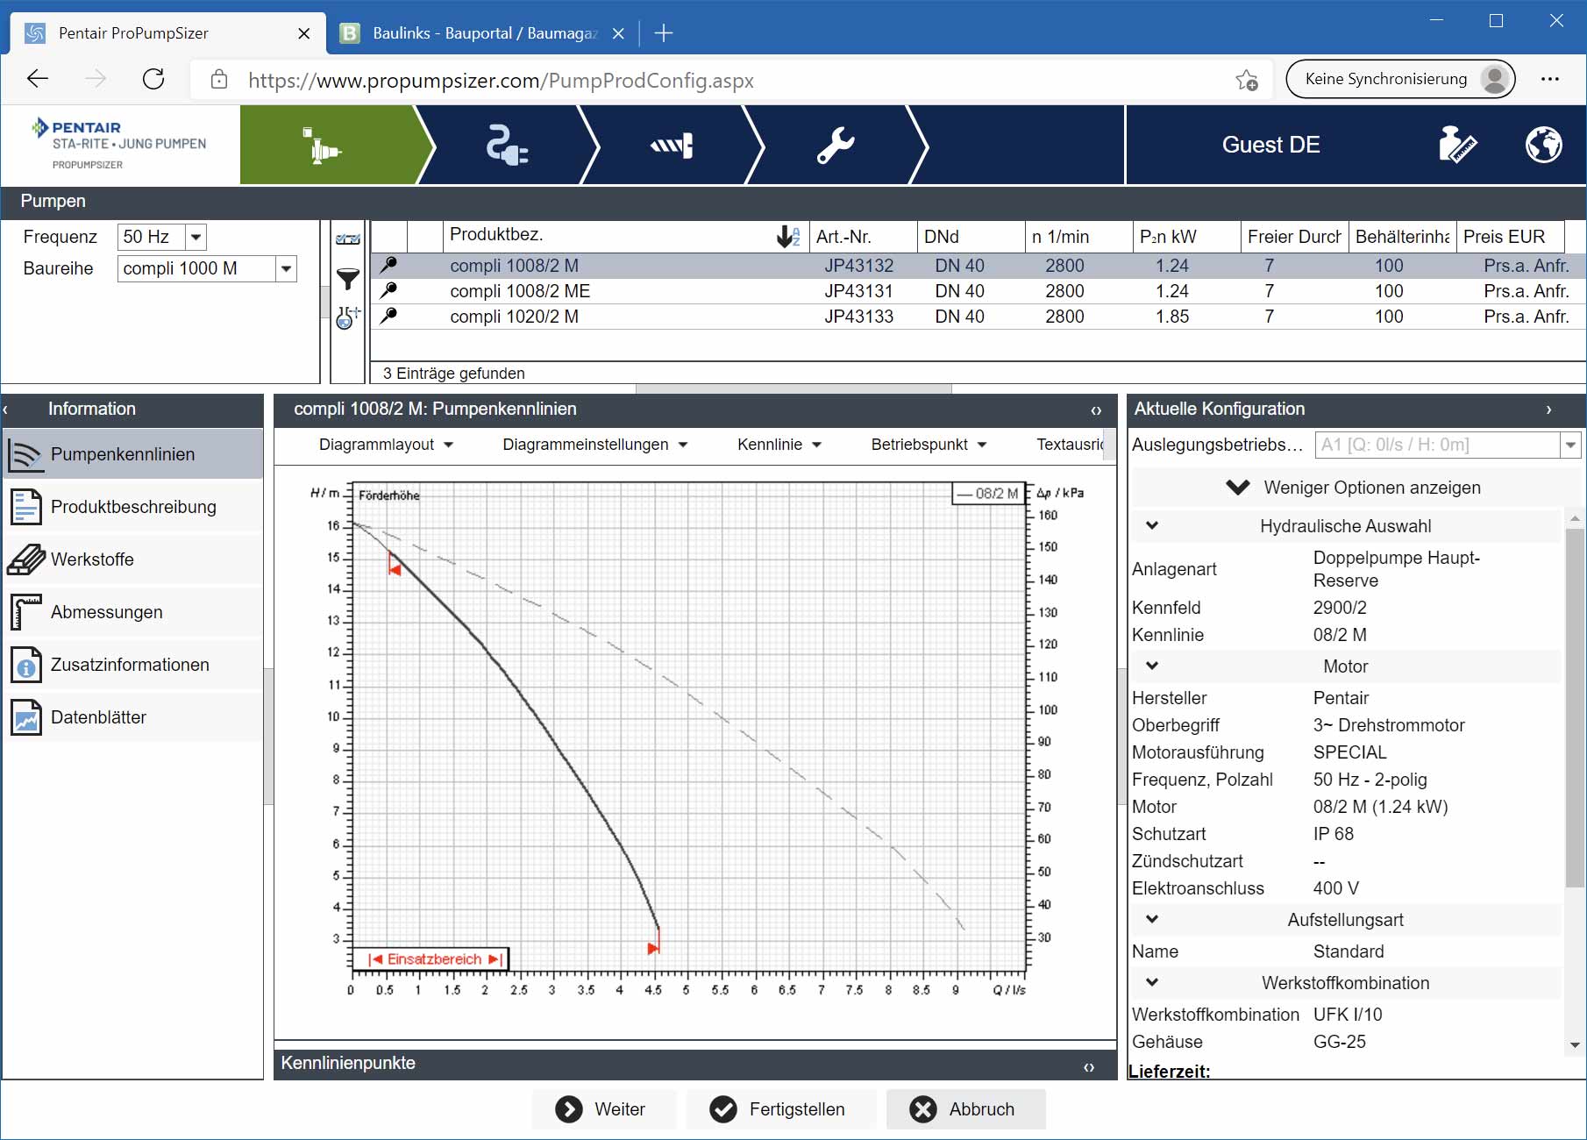
Task: Sort by the Art.-Nr. column header
Action: 863,237
